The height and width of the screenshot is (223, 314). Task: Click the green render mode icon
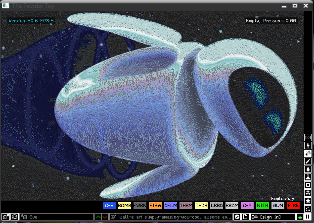pos(300,217)
